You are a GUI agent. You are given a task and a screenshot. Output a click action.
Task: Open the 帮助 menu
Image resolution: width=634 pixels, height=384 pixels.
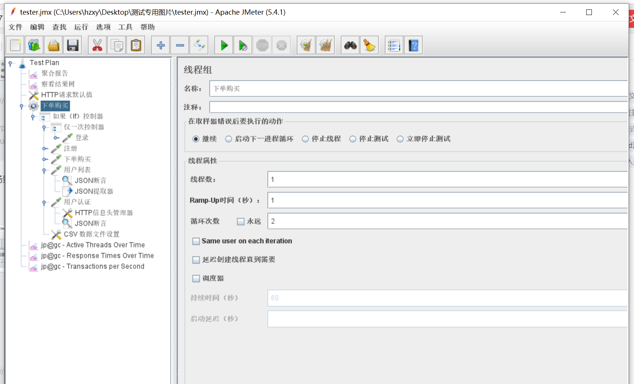pyautogui.click(x=147, y=27)
